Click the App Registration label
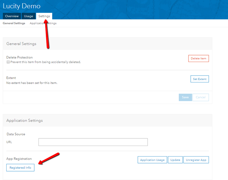Screen dimensions: 228x180 click(19, 159)
